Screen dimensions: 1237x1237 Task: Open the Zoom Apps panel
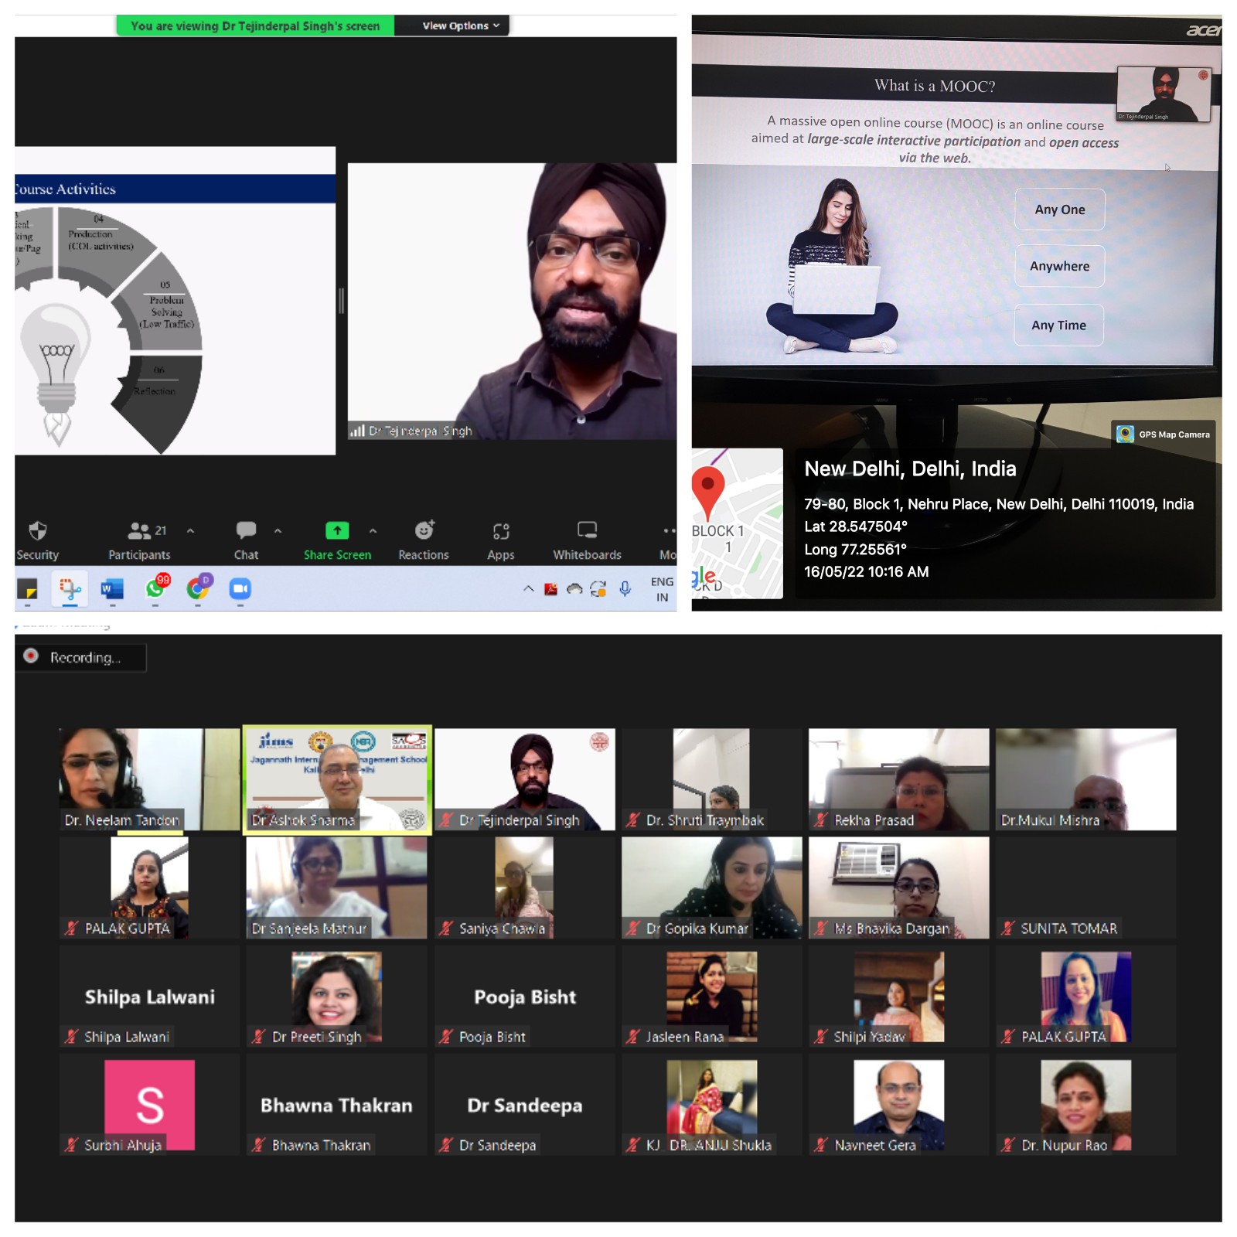pyautogui.click(x=500, y=540)
